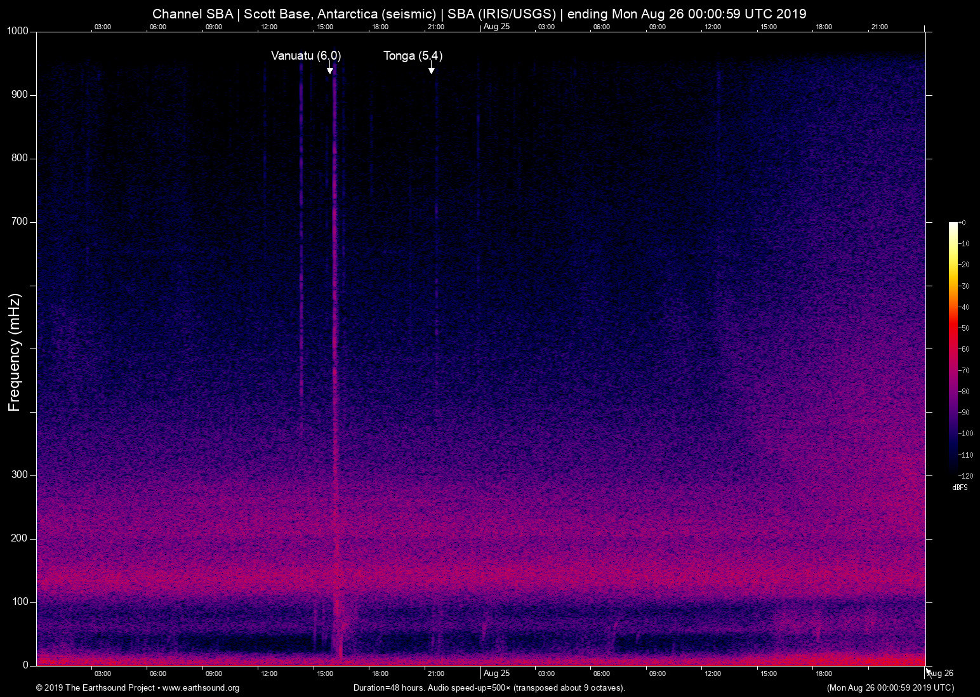980x697 pixels.
Task: Click the 900 frequency tick label
Action: click(x=20, y=95)
